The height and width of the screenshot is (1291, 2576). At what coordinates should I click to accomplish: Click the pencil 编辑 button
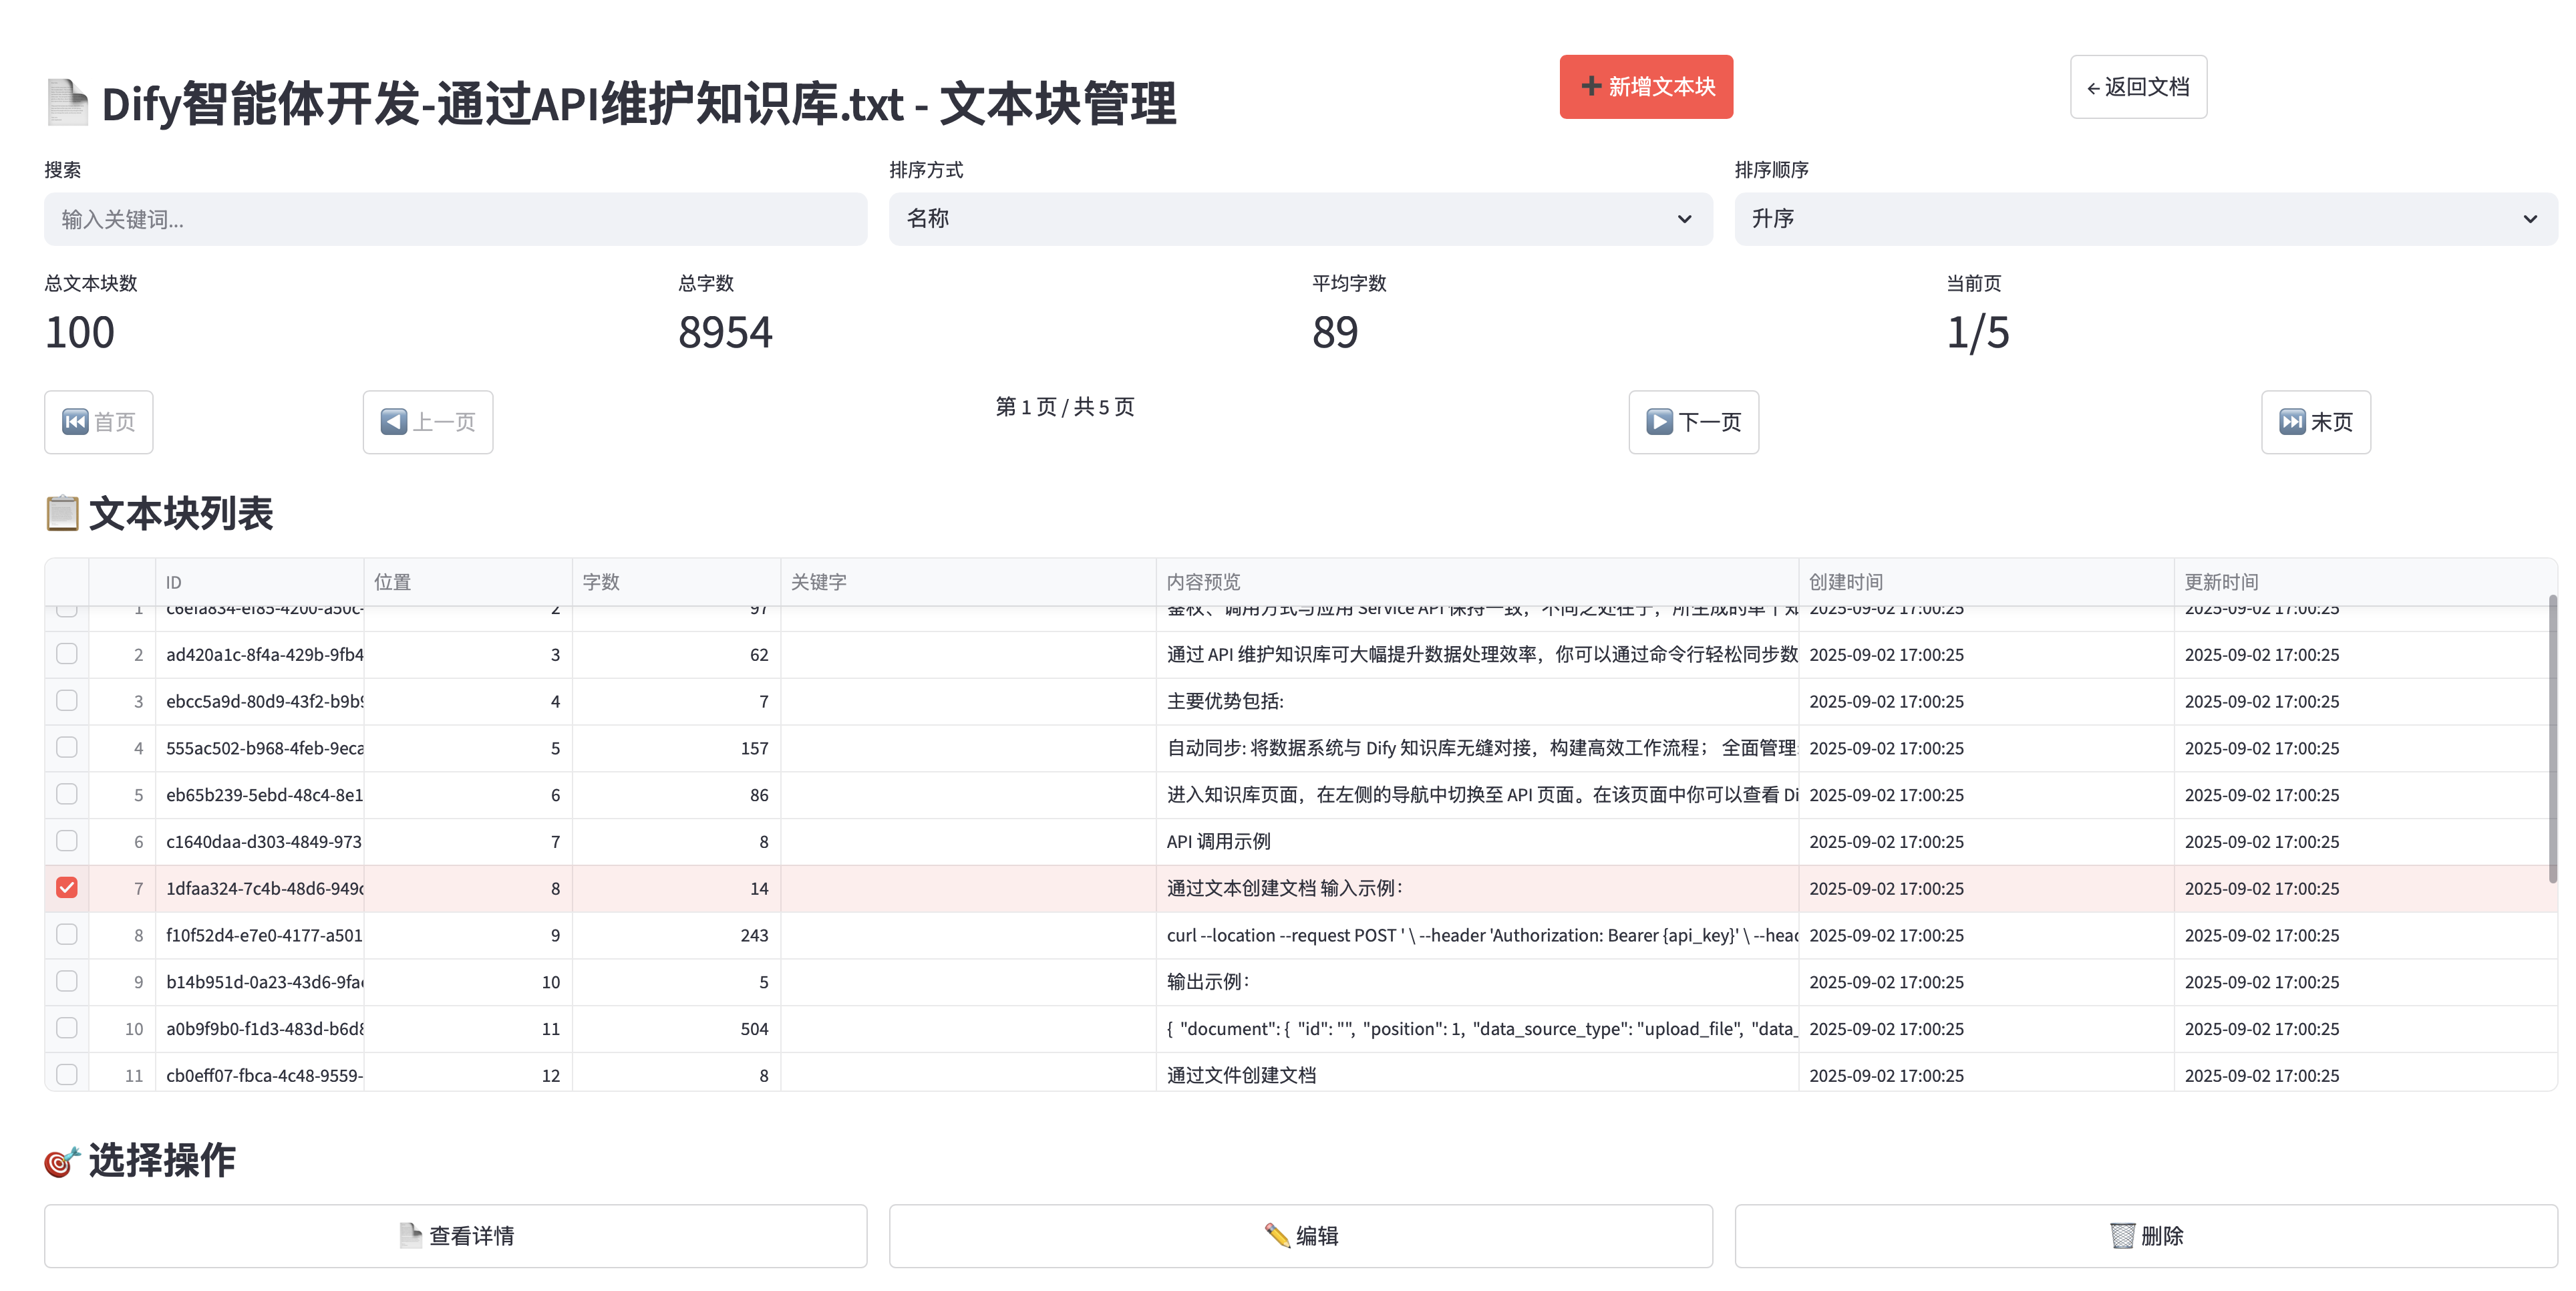tap(1300, 1236)
